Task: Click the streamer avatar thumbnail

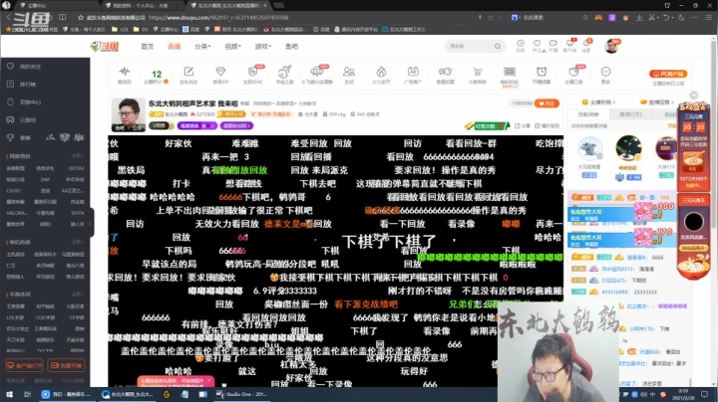Action: (x=129, y=114)
